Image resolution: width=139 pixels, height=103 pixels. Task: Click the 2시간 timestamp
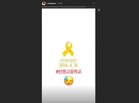60,3
